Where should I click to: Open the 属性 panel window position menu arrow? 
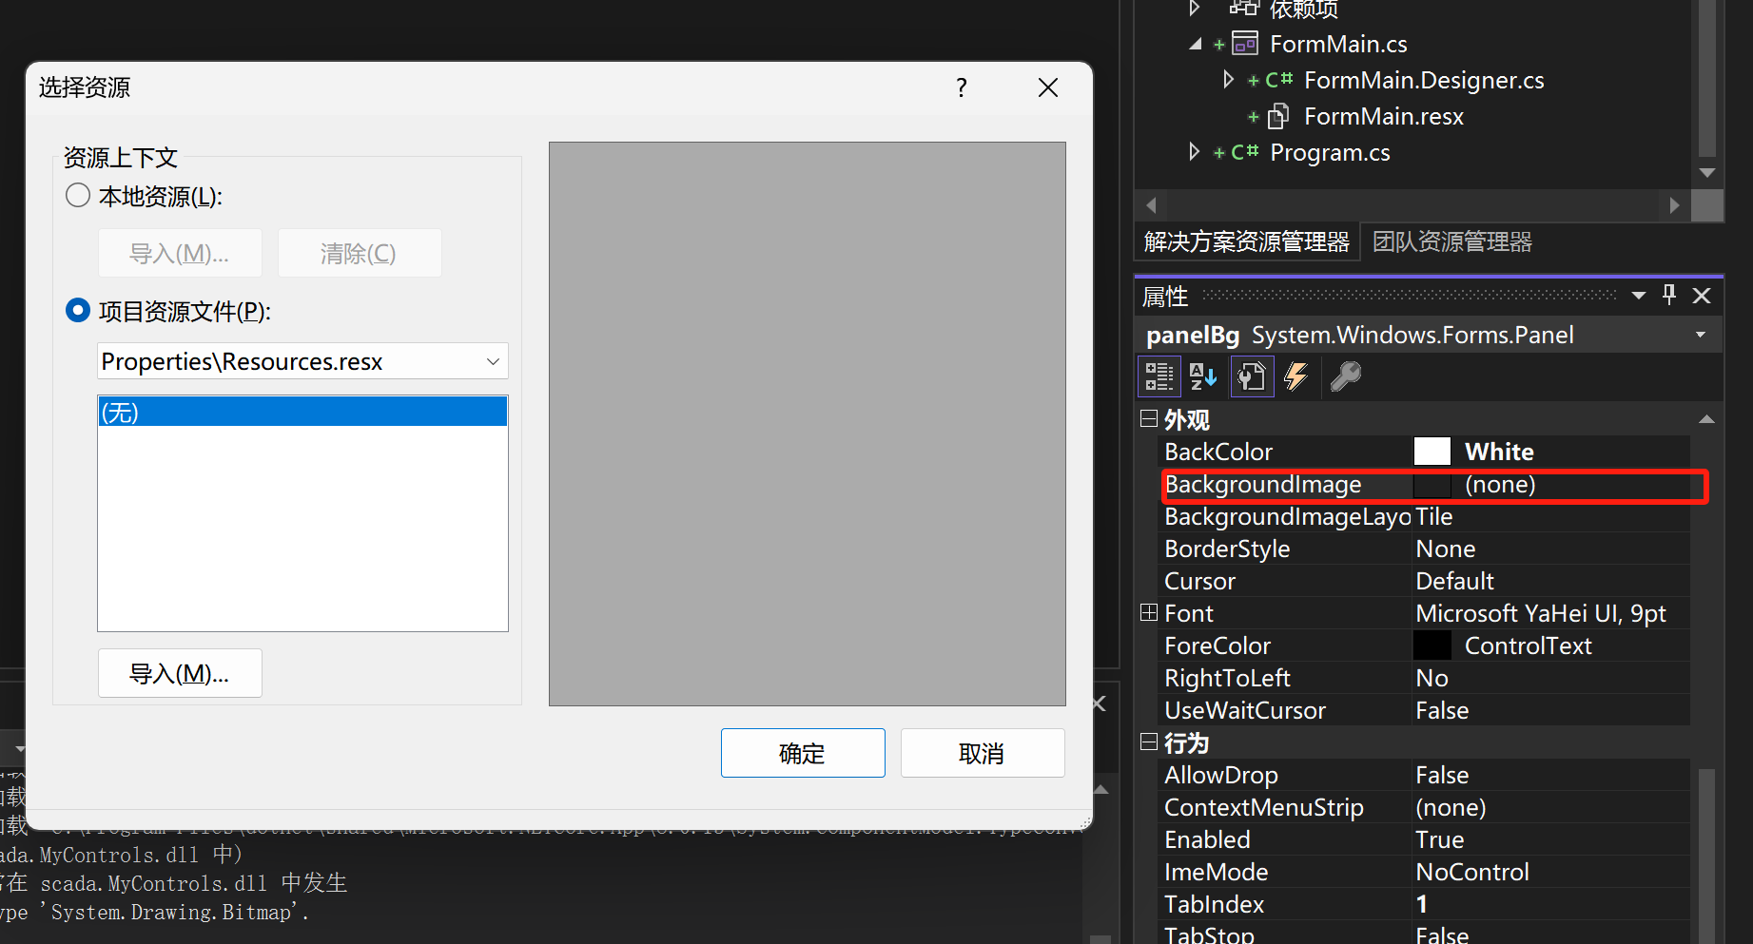(x=1639, y=296)
